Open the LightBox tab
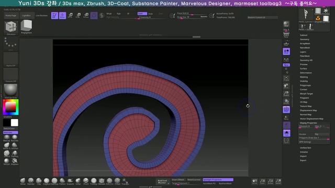The image size is (335, 188). pyautogui.click(x=27, y=16)
